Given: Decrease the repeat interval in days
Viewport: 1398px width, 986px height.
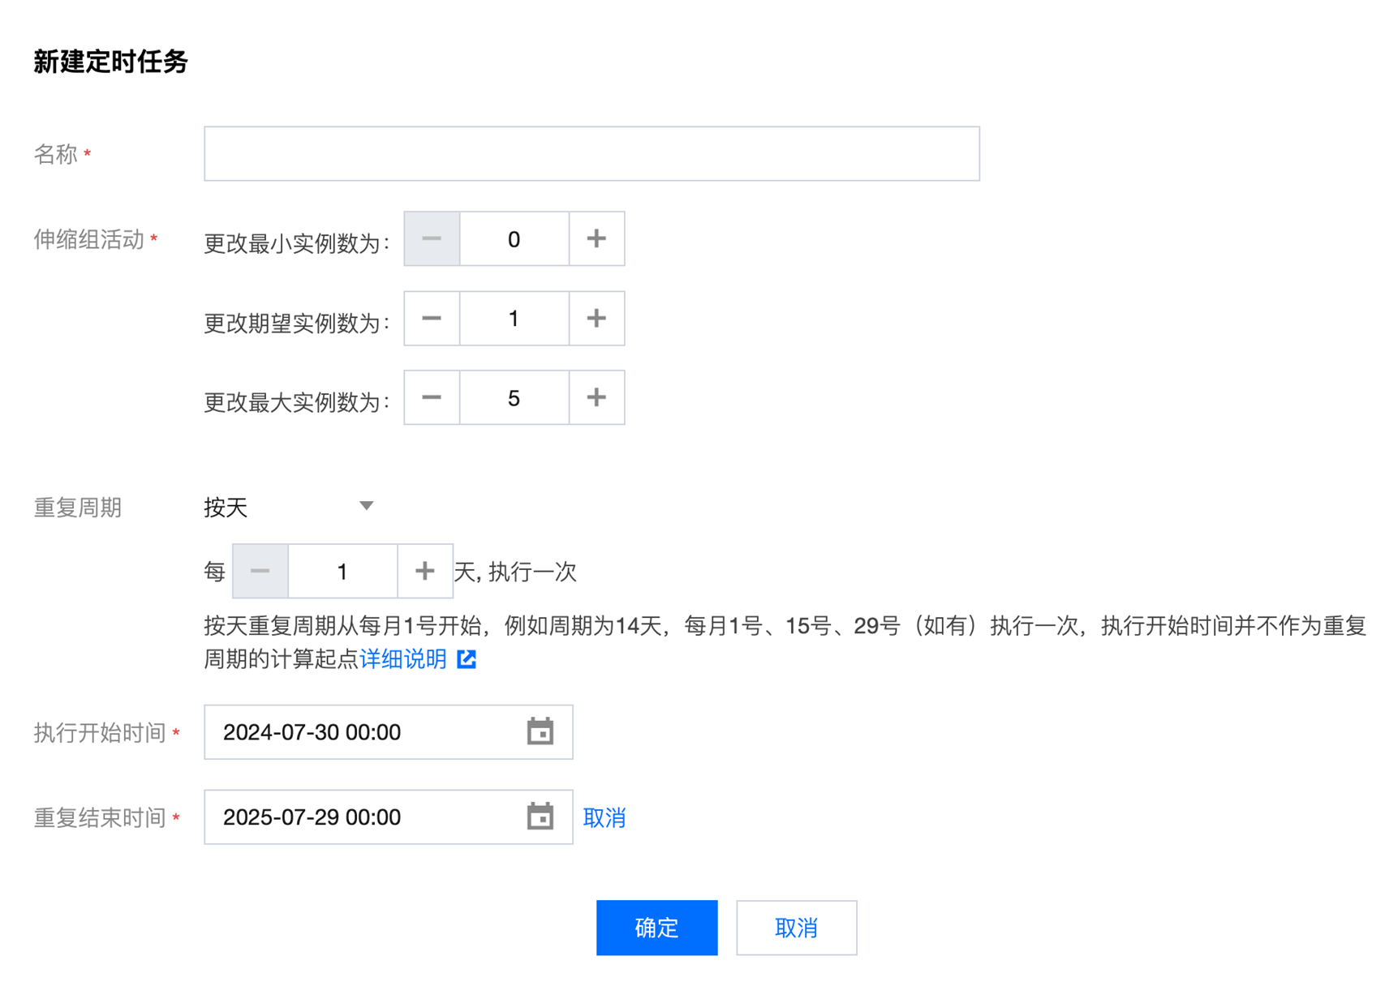Looking at the screenshot, I should click(x=260, y=571).
